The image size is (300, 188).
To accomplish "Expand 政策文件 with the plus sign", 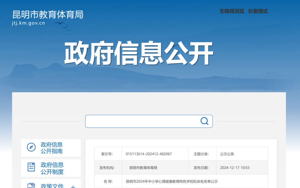I will [x=73, y=186].
